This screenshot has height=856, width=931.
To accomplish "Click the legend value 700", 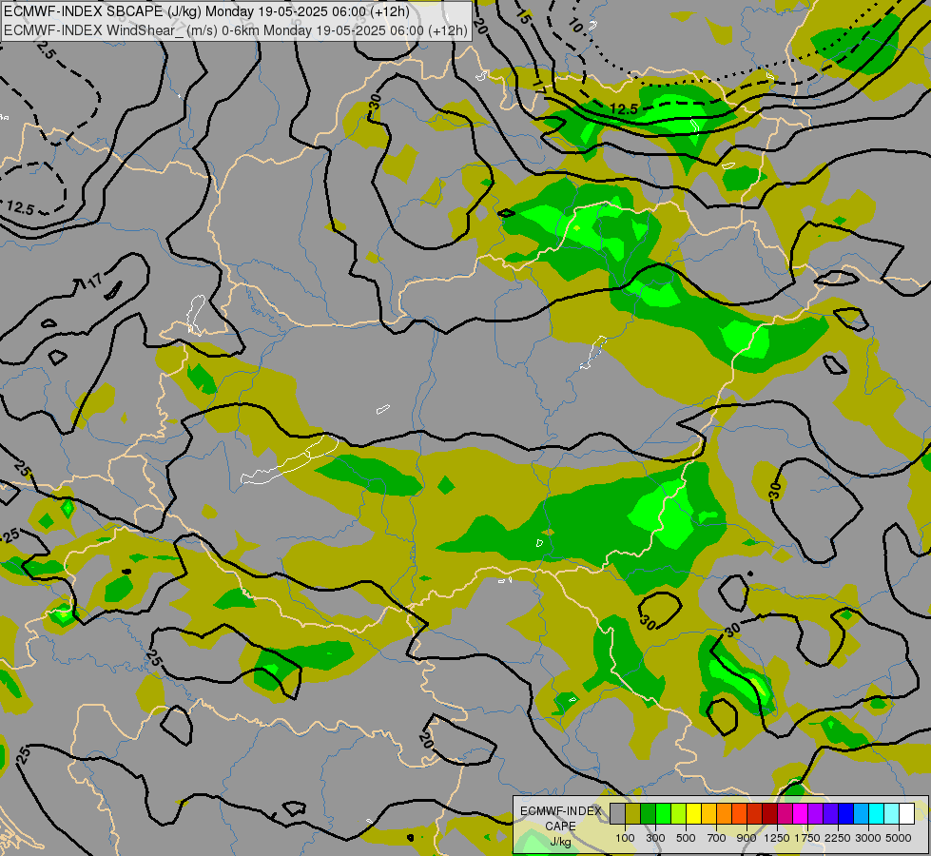I will 717,838.
